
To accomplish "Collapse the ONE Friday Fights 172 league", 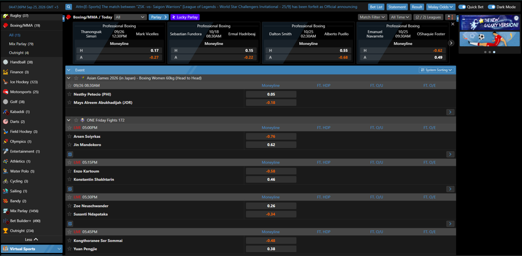I will point(69,120).
